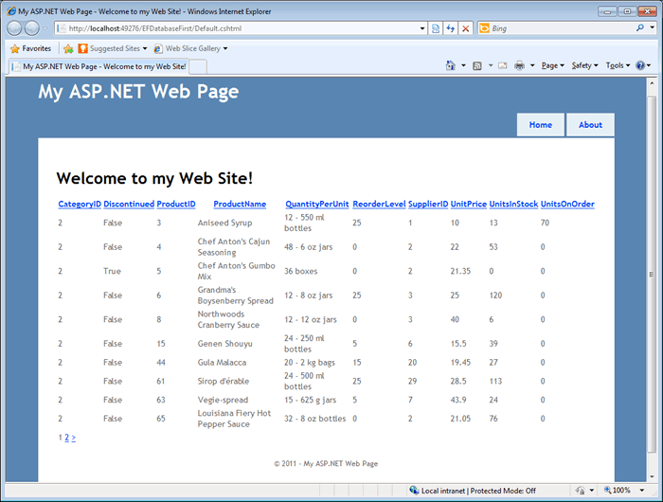This screenshot has width=663, height=502.
Task: Sort by Discontinued column header
Action: 129,204
